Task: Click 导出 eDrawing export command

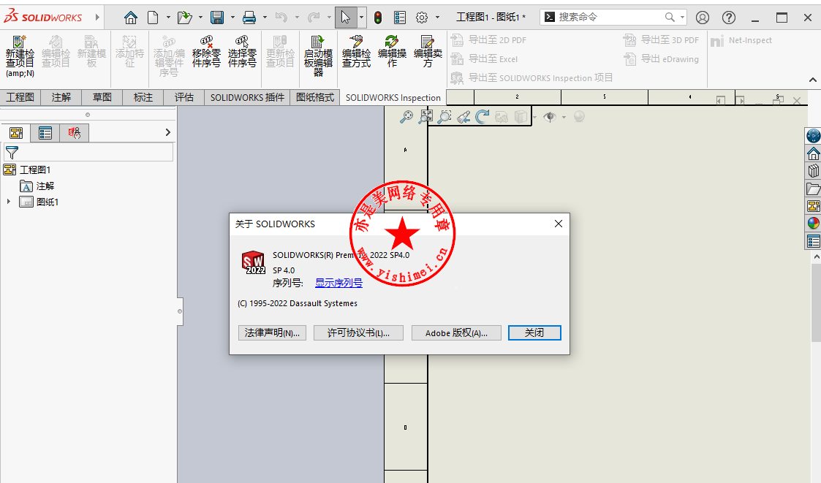Action: [x=662, y=59]
